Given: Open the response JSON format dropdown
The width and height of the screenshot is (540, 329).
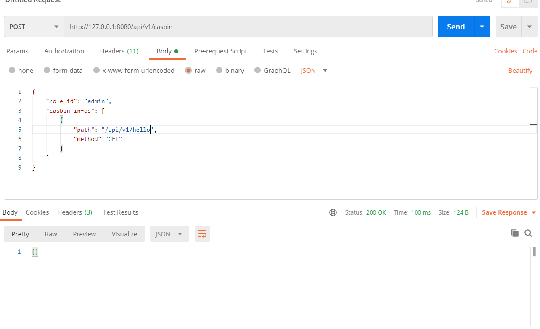Looking at the screenshot, I should coord(169,234).
